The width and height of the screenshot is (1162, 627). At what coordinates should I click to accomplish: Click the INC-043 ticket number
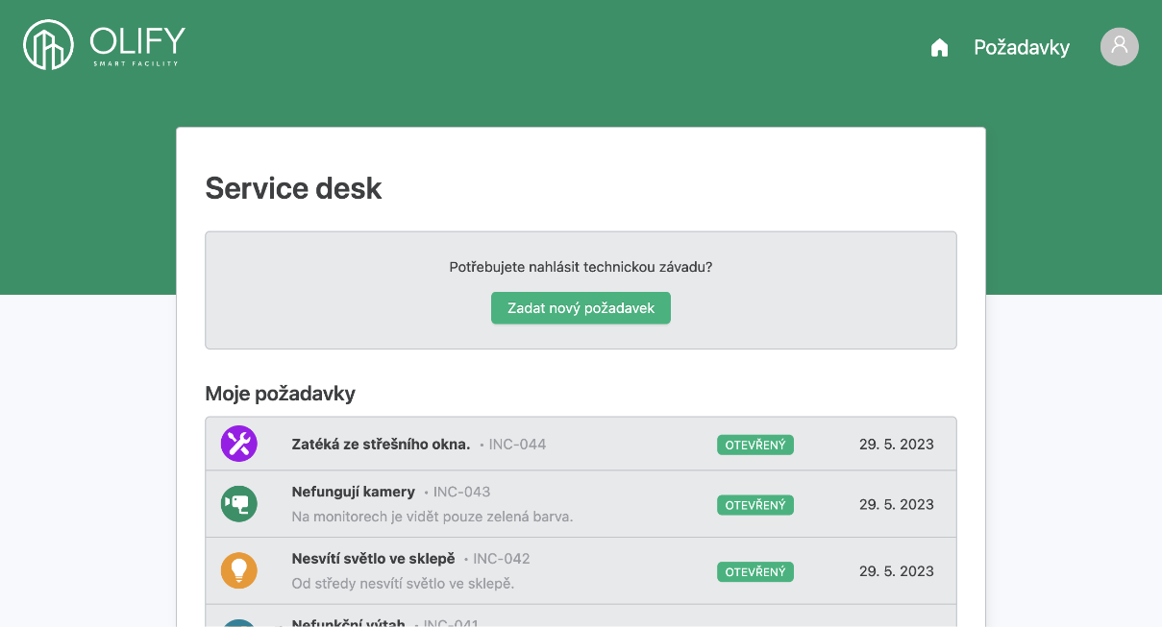pyautogui.click(x=461, y=492)
